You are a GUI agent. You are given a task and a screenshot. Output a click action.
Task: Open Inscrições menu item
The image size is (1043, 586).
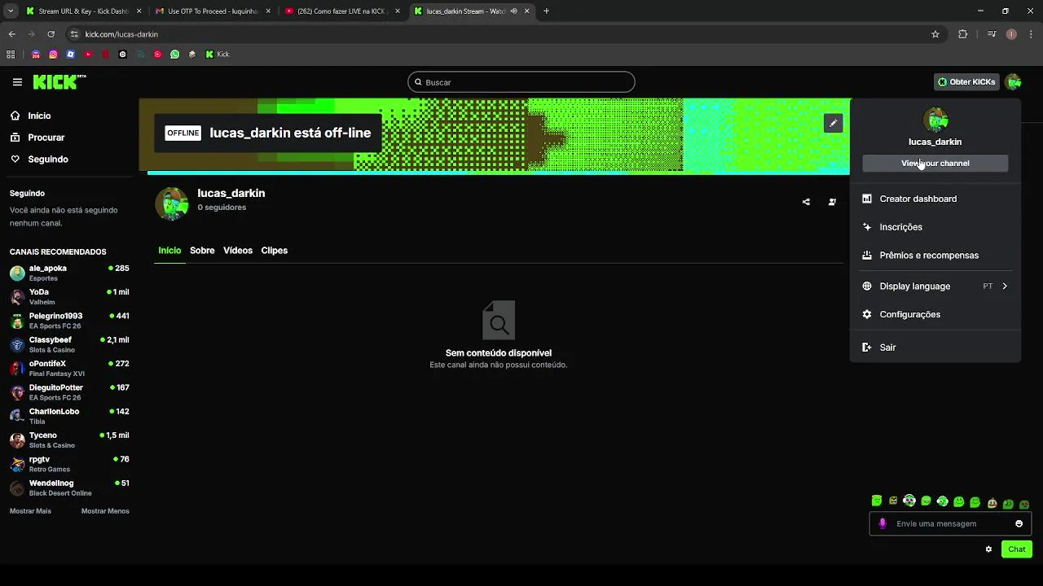(935, 227)
